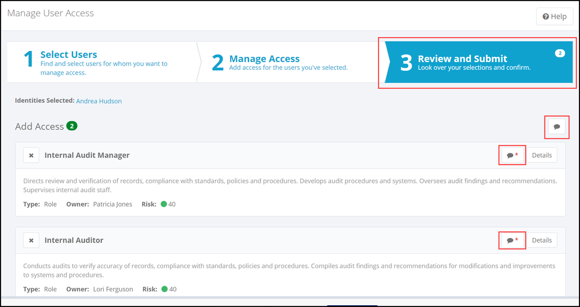Click the Internal Auditor role title
Viewport: 580px width, 307px height.
(x=74, y=240)
